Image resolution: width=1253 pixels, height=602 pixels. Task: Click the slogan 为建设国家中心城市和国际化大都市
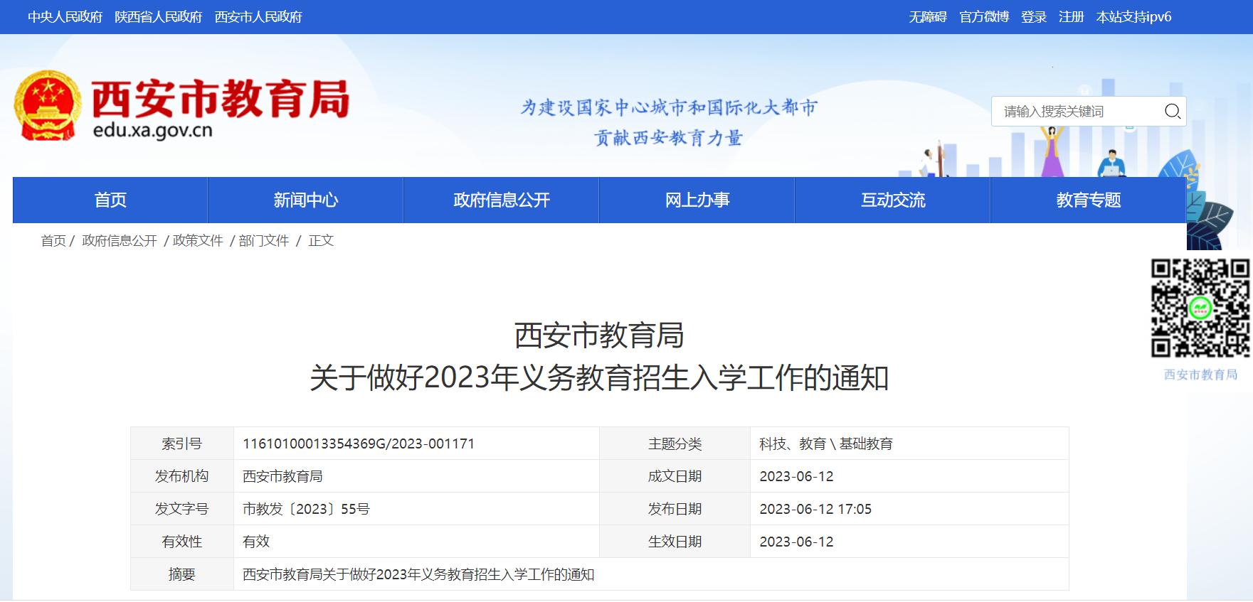669,107
